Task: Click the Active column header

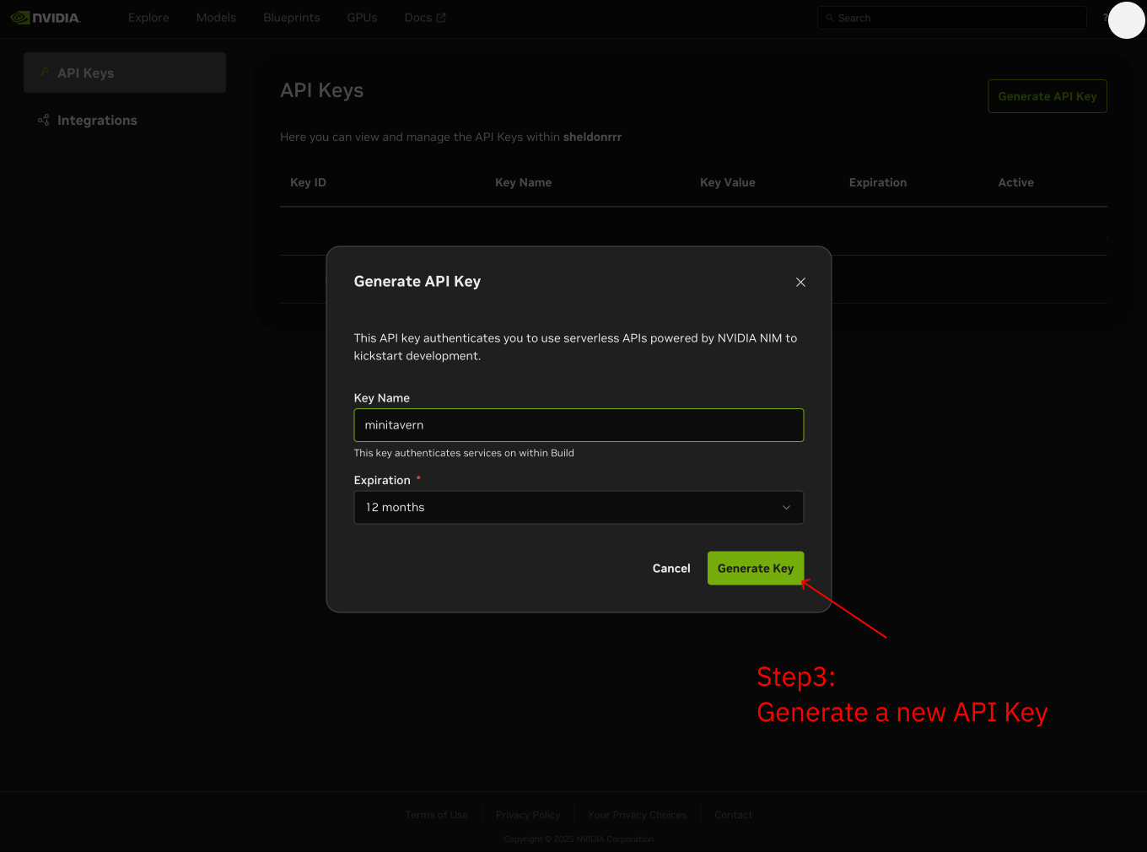Action: (1015, 182)
